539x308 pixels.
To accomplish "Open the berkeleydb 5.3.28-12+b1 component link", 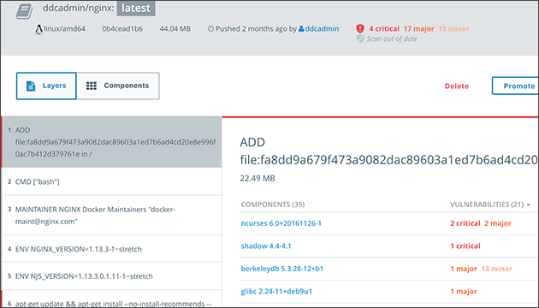I will pos(282,269).
